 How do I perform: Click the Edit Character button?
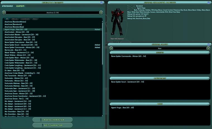[52, 125]
